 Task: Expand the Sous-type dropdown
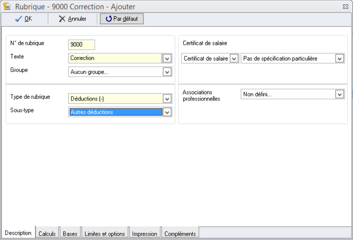pyautogui.click(x=167, y=112)
